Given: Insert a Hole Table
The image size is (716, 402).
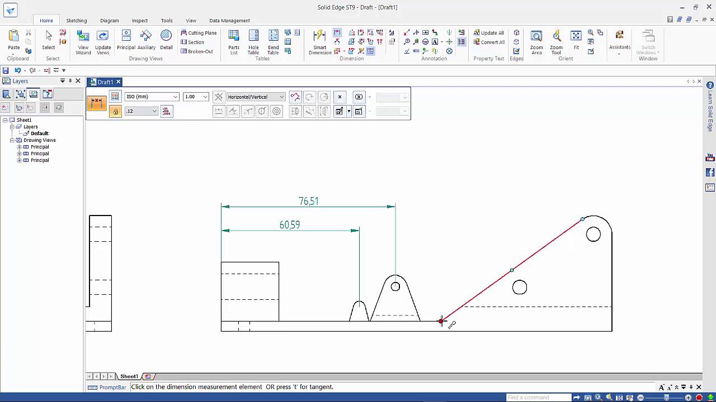Looking at the screenshot, I should click(253, 42).
